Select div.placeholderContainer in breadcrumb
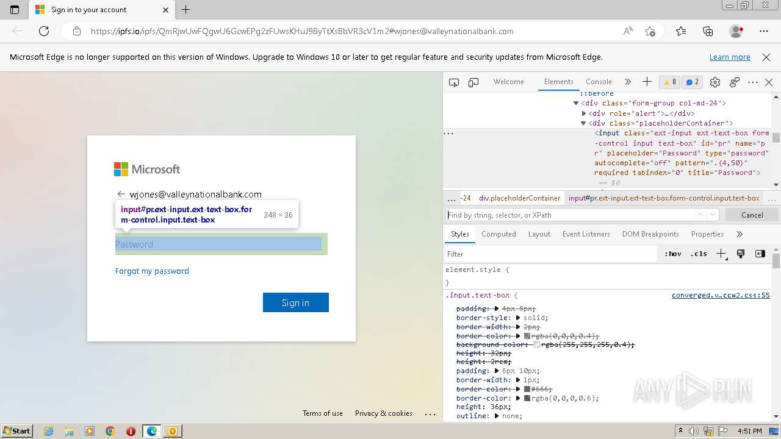 (x=519, y=198)
